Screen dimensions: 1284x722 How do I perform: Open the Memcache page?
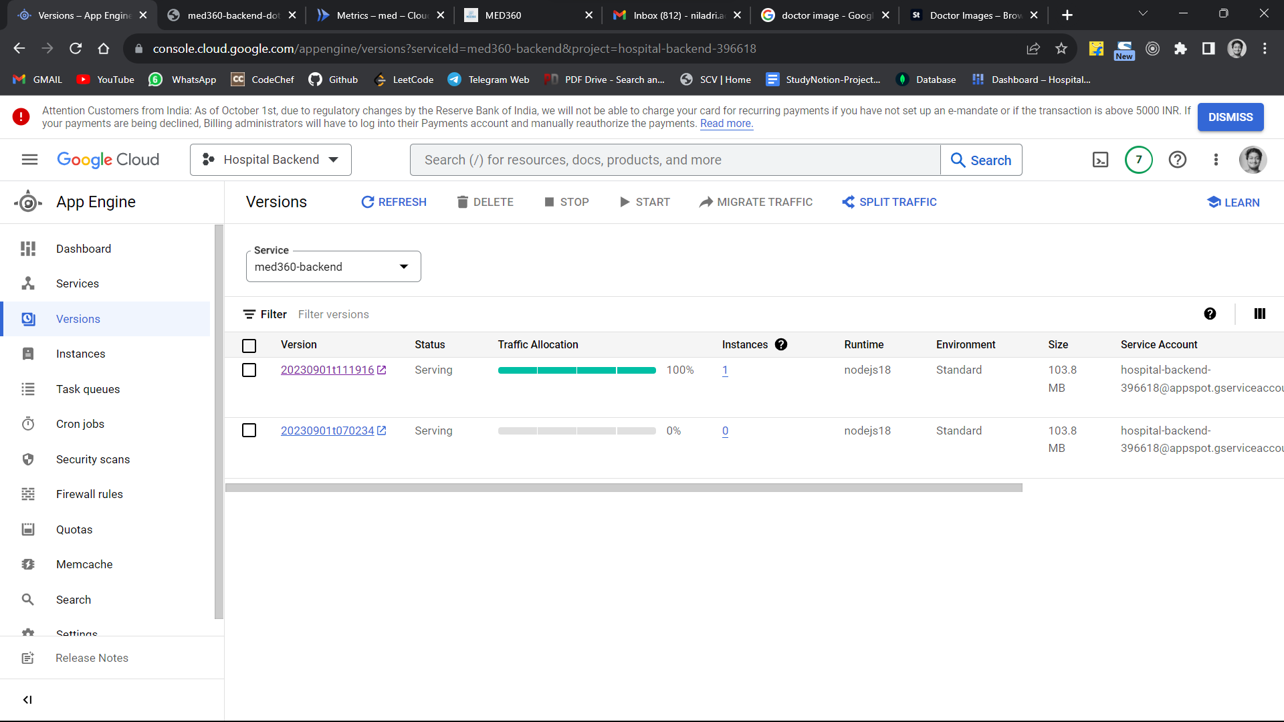pos(84,564)
